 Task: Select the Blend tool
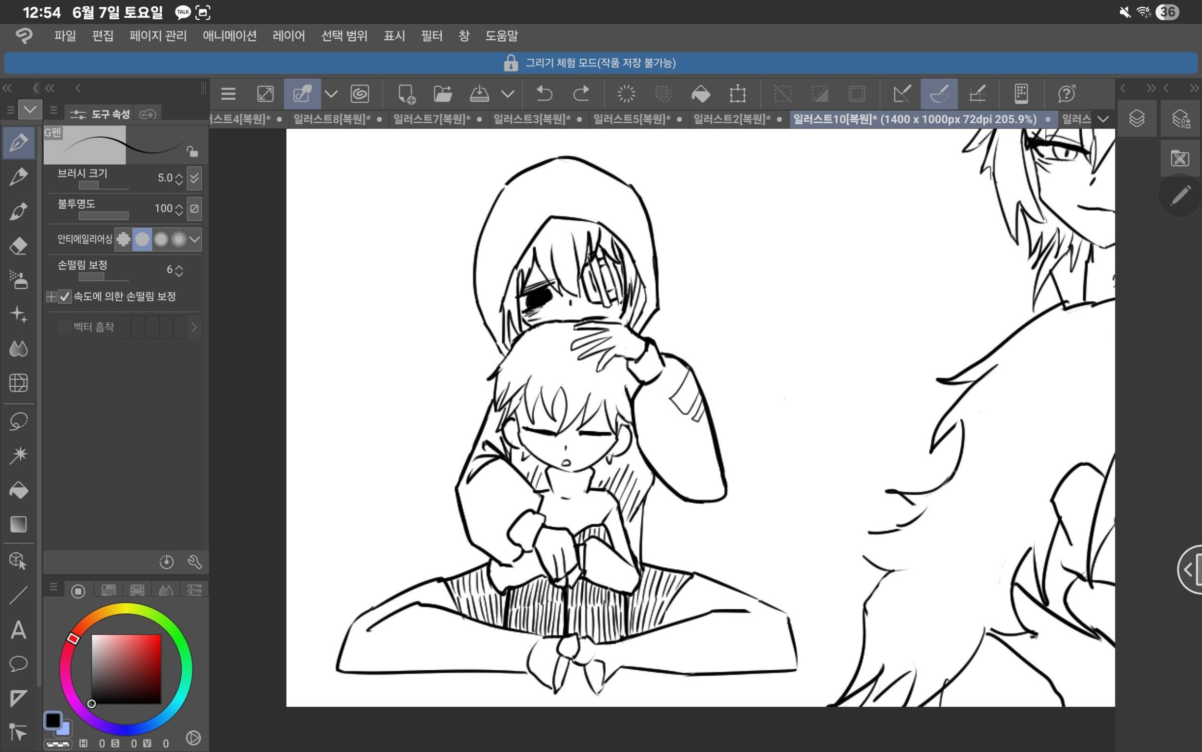(18, 349)
